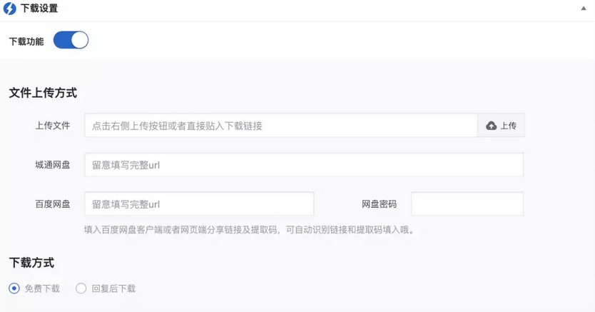Click the 城通网盘 field label

click(53, 165)
